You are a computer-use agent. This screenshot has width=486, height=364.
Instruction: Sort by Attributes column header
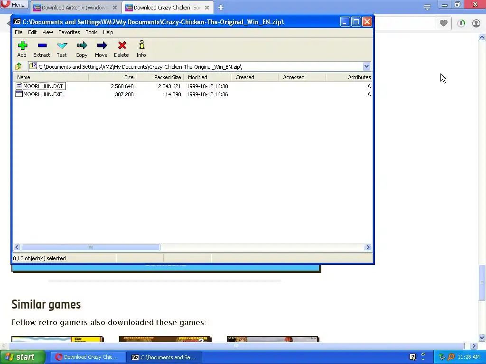click(x=349, y=77)
